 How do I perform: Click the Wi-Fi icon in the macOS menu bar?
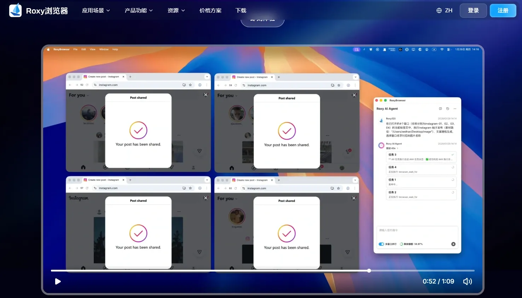coord(442,49)
